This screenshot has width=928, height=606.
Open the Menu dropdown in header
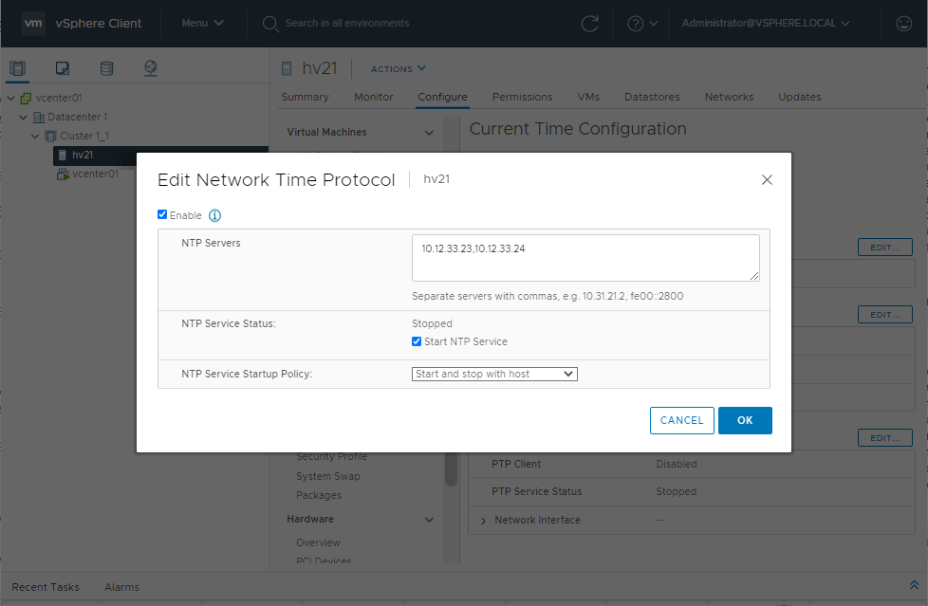(x=202, y=23)
